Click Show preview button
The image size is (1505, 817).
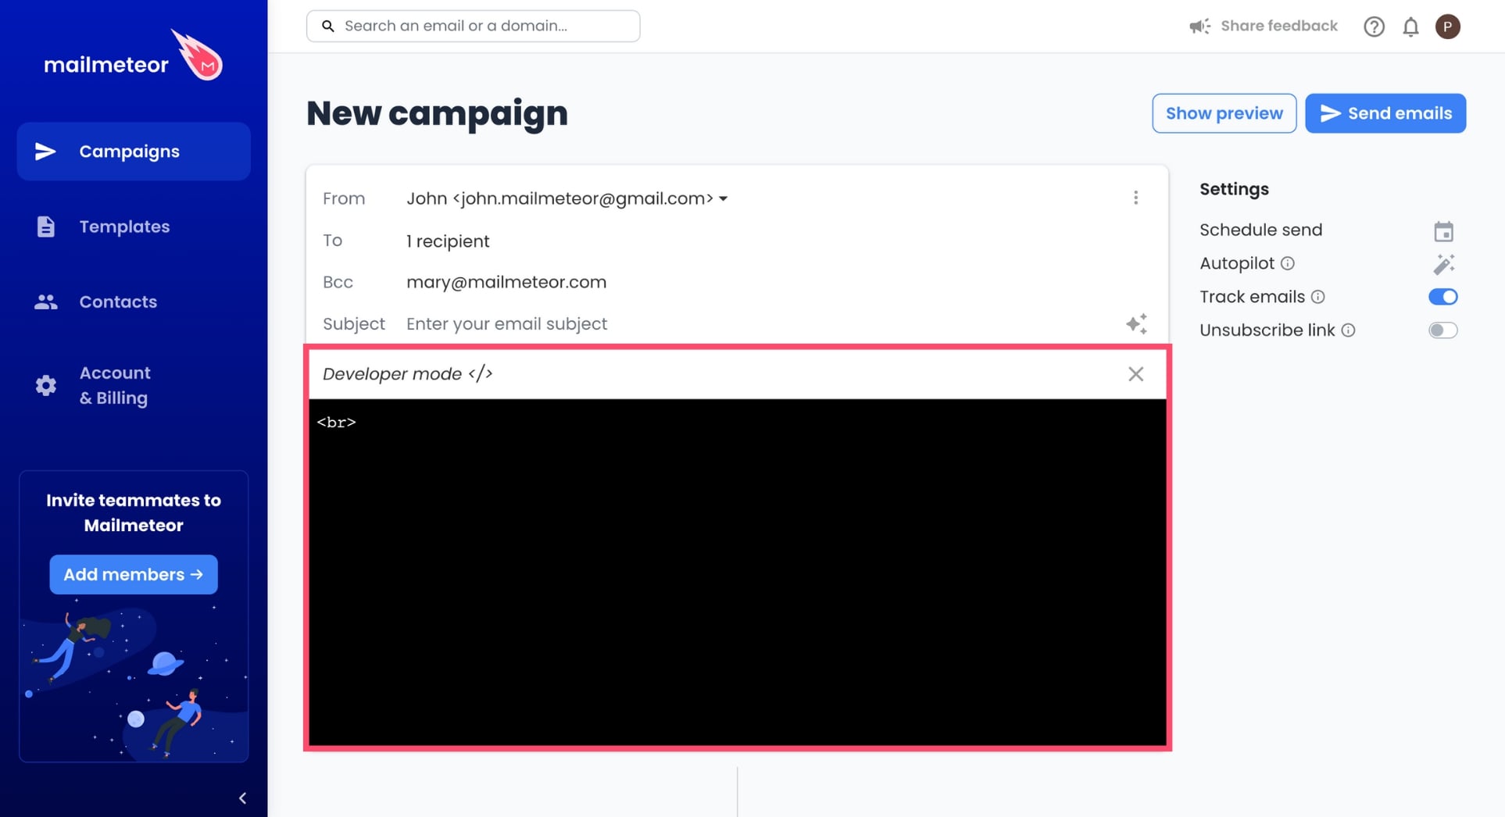point(1224,113)
